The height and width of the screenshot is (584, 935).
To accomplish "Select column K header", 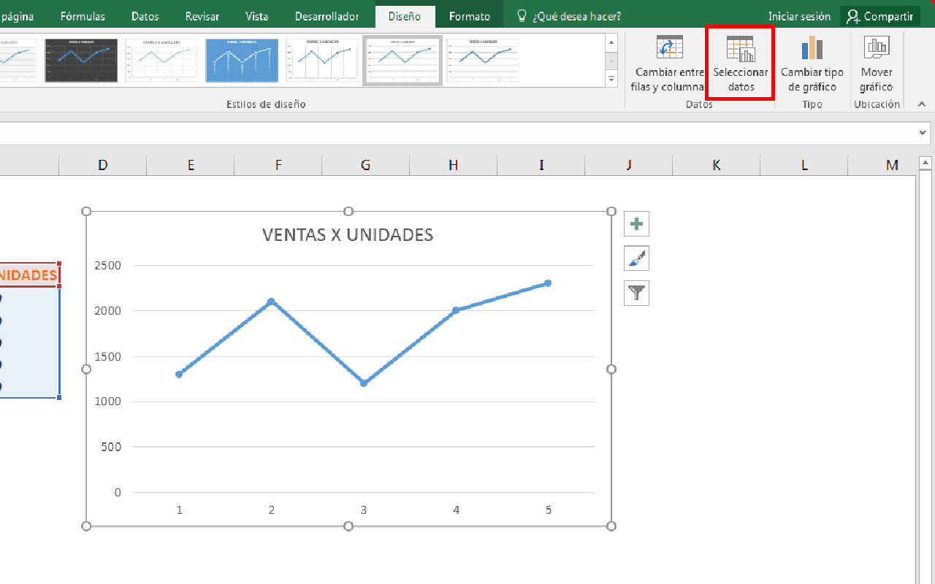I will [x=717, y=166].
